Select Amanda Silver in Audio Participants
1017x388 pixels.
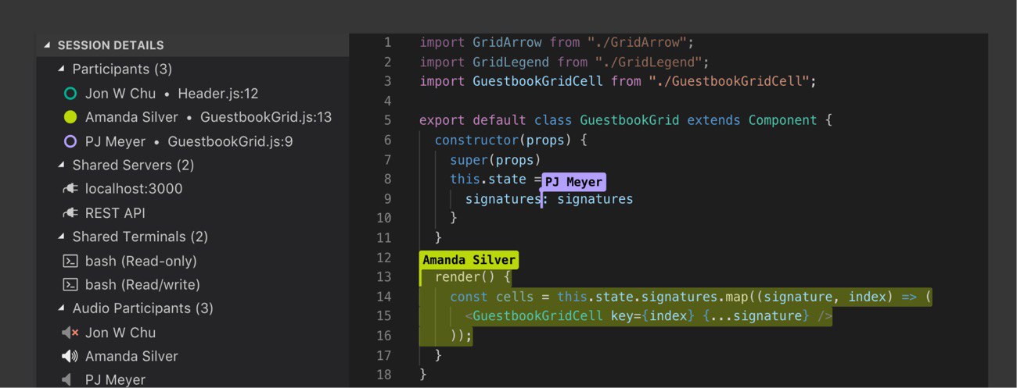[x=131, y=357]
